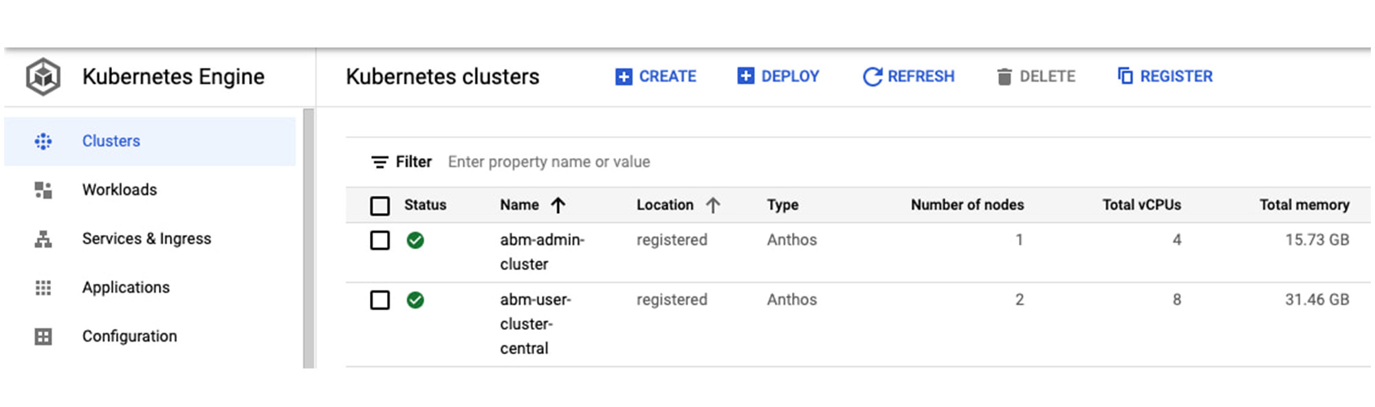Click the sort arrow next to Location
This screenshot has width=1375, height=407.
[x=713, y=205]
